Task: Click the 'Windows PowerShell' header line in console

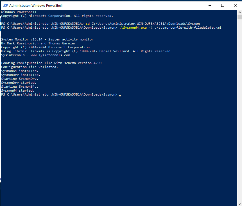Action: coord(19,12)
